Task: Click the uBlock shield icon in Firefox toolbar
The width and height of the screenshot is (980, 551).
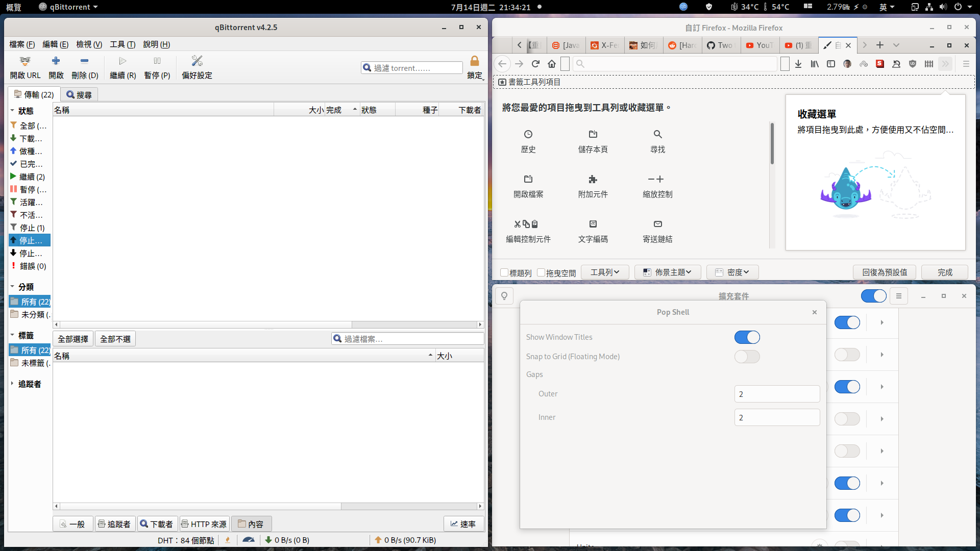Action: click(x=913, y=64)
